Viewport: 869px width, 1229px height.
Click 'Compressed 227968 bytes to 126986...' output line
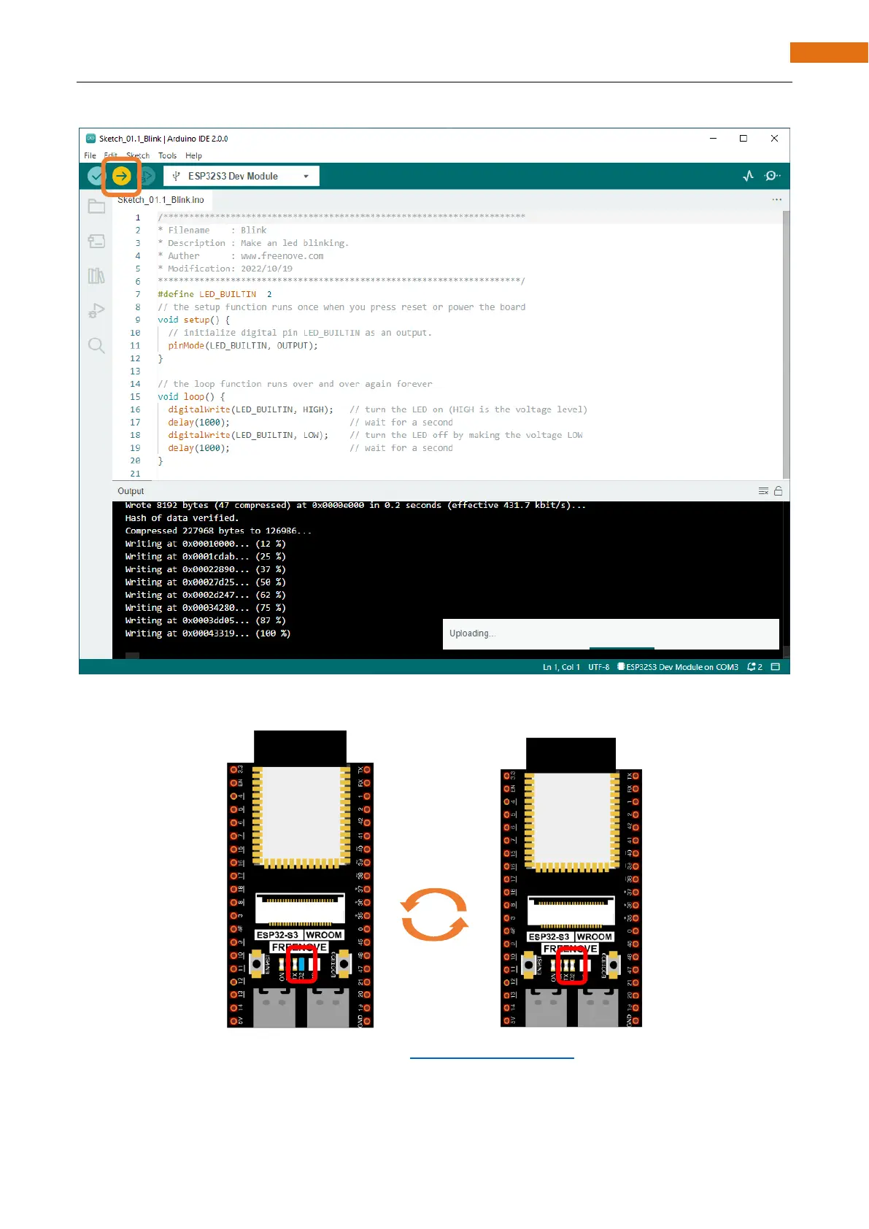(218, 531)
